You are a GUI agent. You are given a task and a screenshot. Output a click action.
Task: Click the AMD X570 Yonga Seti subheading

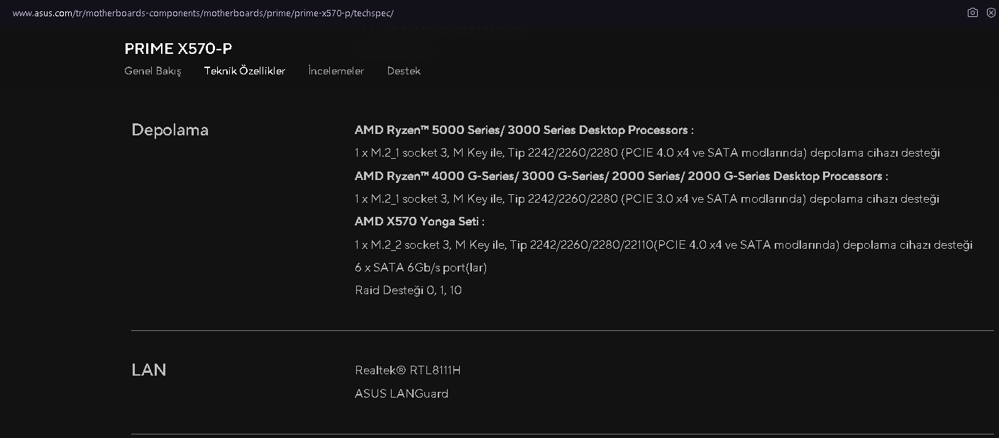coord(419,221)
